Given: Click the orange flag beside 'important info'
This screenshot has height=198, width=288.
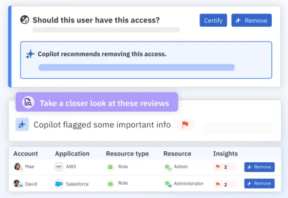Looking at the screenshot, I should pos(185,125).
